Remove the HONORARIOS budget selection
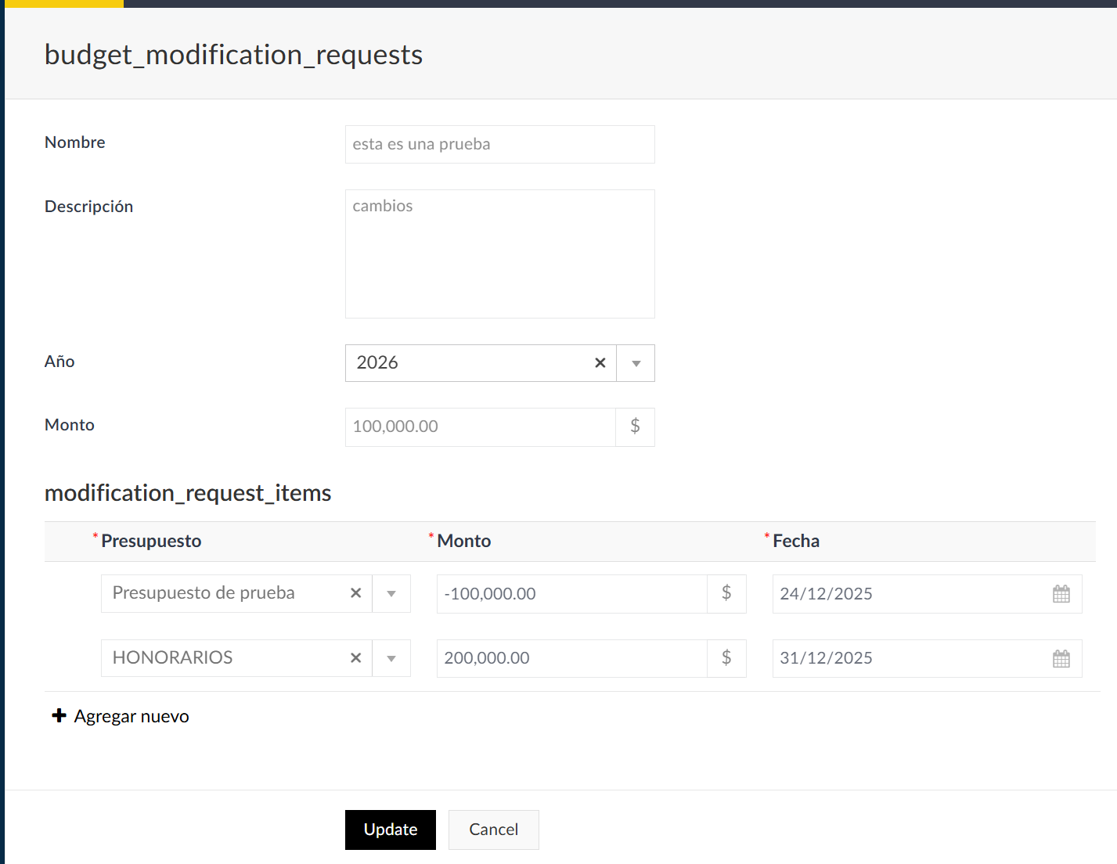The height and width of the screenshot is (864, 1117). (x=355, y=658)
